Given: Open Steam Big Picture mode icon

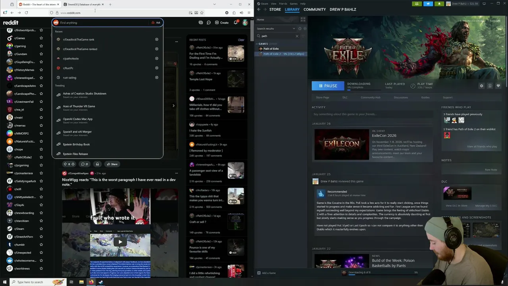Looking at the screenshot, I should [x=484, y=4].
